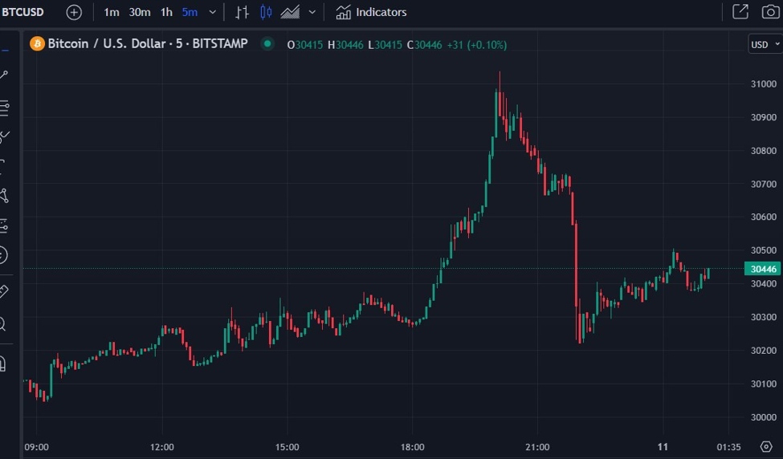Switch to the 30m timeframe

(140, 12)
